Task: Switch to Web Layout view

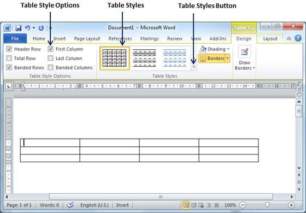Action: [201, 205]
